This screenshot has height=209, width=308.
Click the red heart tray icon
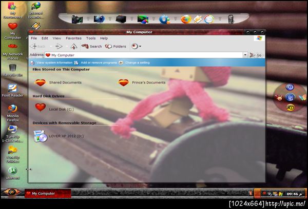point(264,194)
